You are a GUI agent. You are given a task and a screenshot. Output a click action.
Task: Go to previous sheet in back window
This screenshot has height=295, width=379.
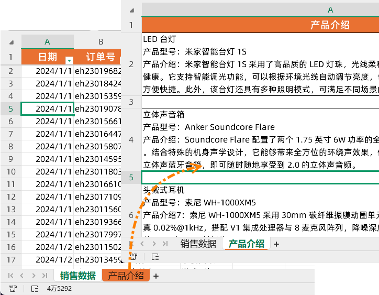point(22,276)
